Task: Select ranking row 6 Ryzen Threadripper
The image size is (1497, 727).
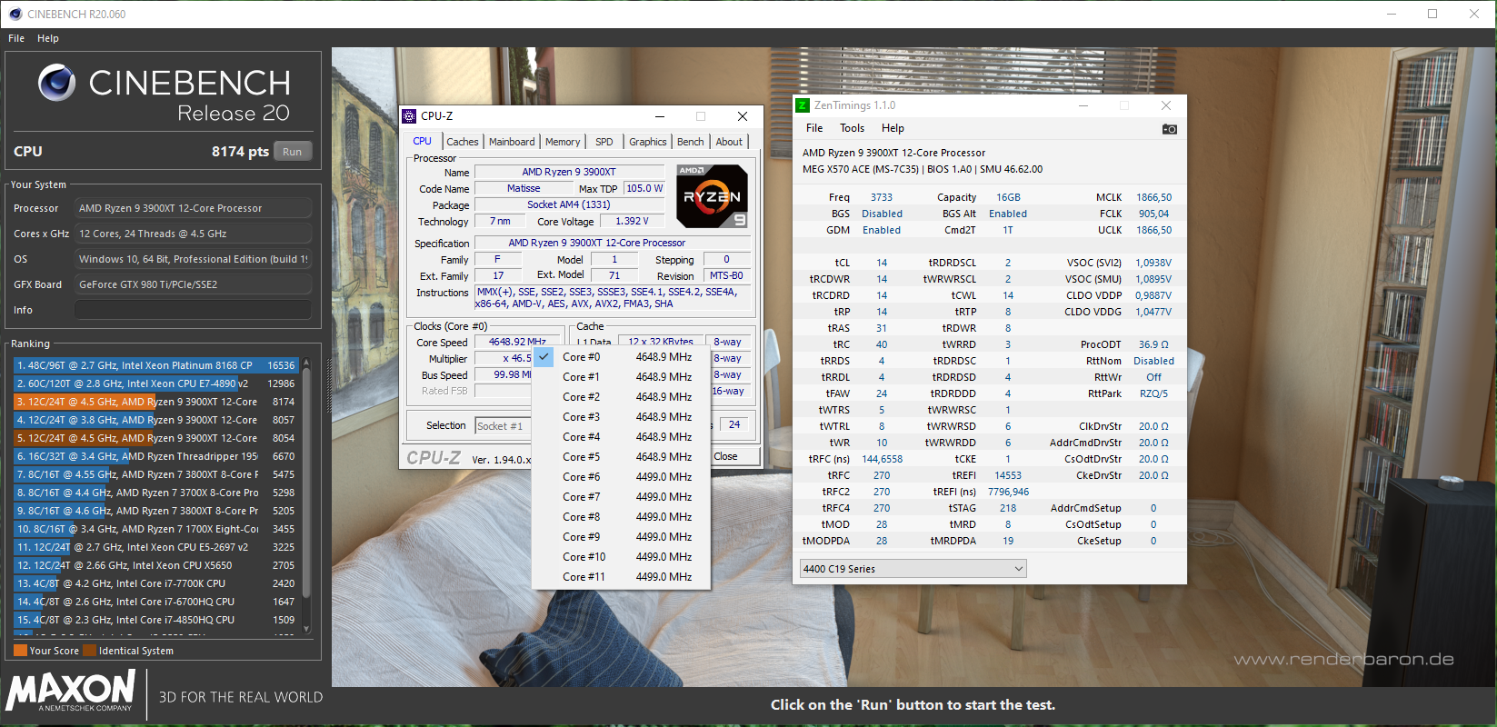Action: pyautogui.click(x=155, y=456)
